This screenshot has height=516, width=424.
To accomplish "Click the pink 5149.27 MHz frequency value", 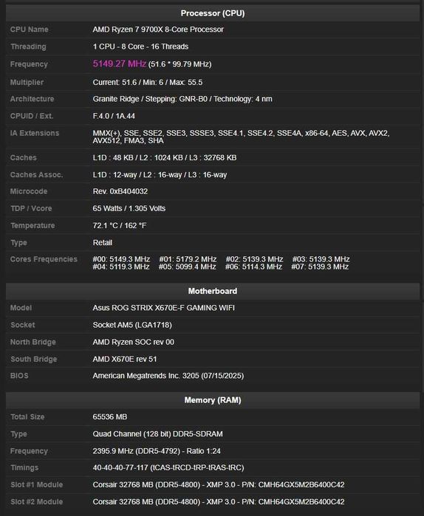I will pos(120,63).
